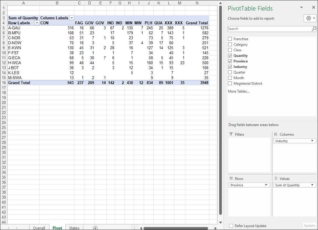Switch to the States sheet tab
This screenshot has height=230, width=318.
74,228
